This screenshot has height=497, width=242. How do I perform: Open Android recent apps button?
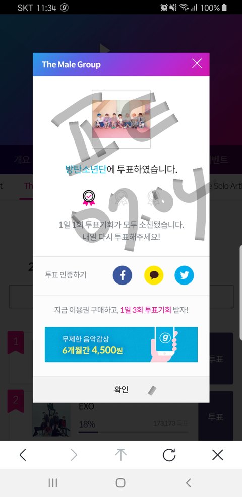[52, 483]
